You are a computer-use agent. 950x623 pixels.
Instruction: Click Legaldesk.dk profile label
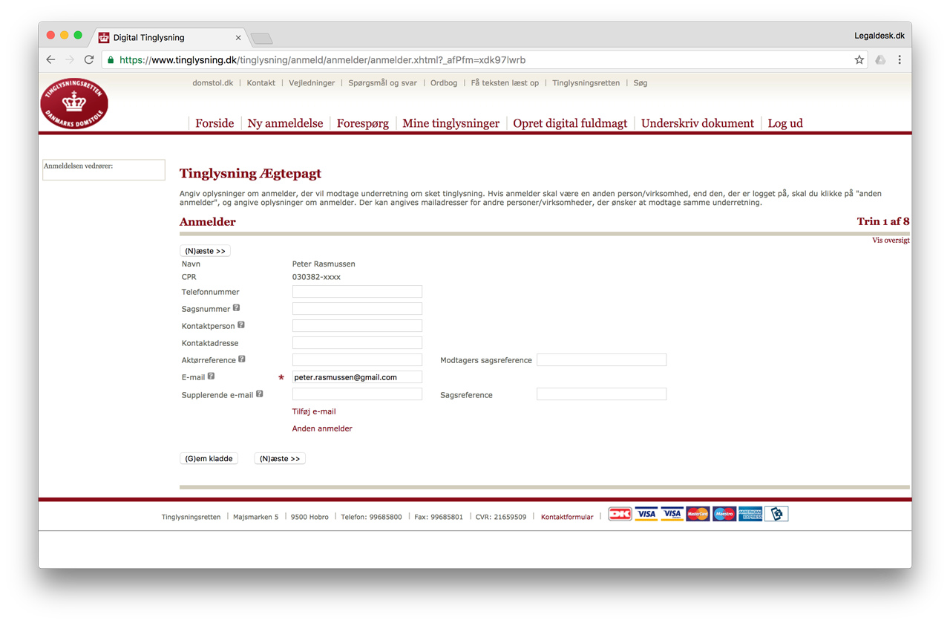click(x=879, y=36)
